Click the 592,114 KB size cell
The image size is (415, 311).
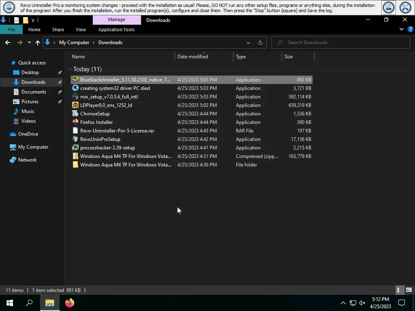tap(299, 97)
